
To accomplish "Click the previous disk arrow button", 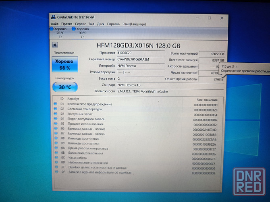I will [x=55, y=45].
